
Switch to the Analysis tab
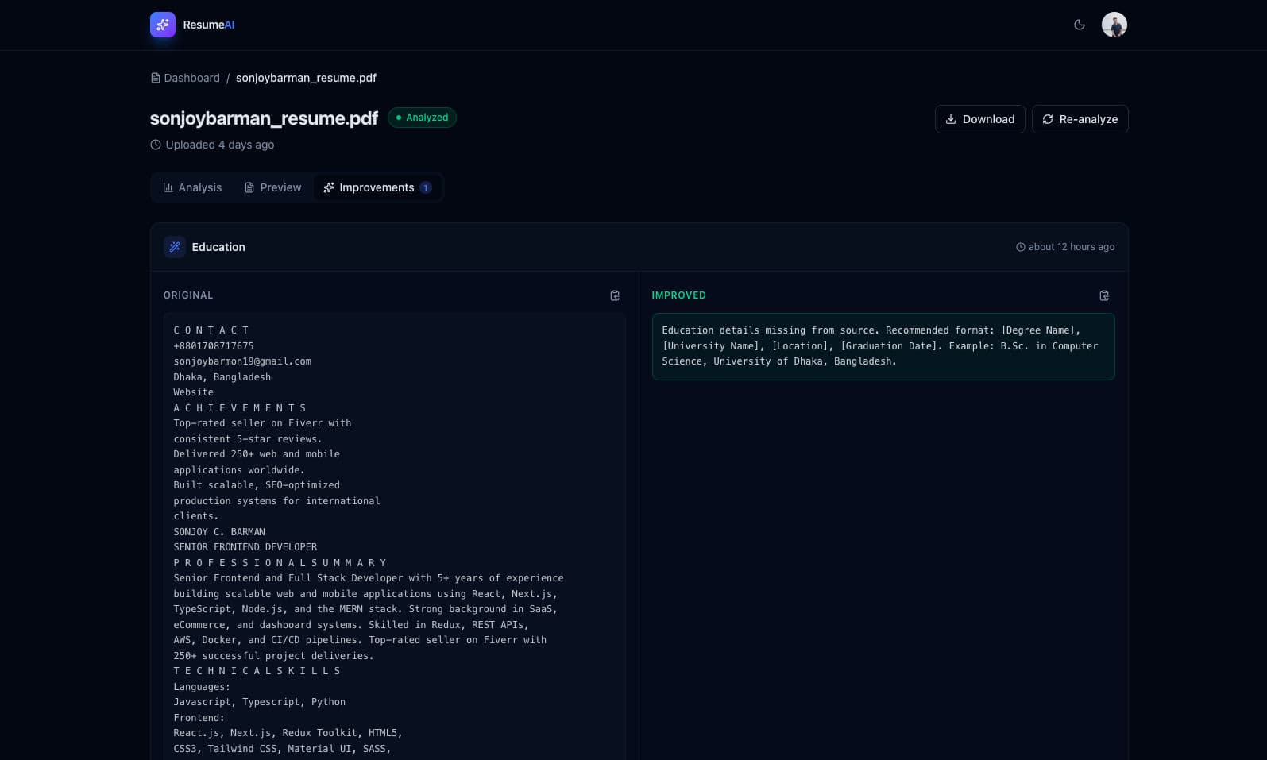[192, 187]
